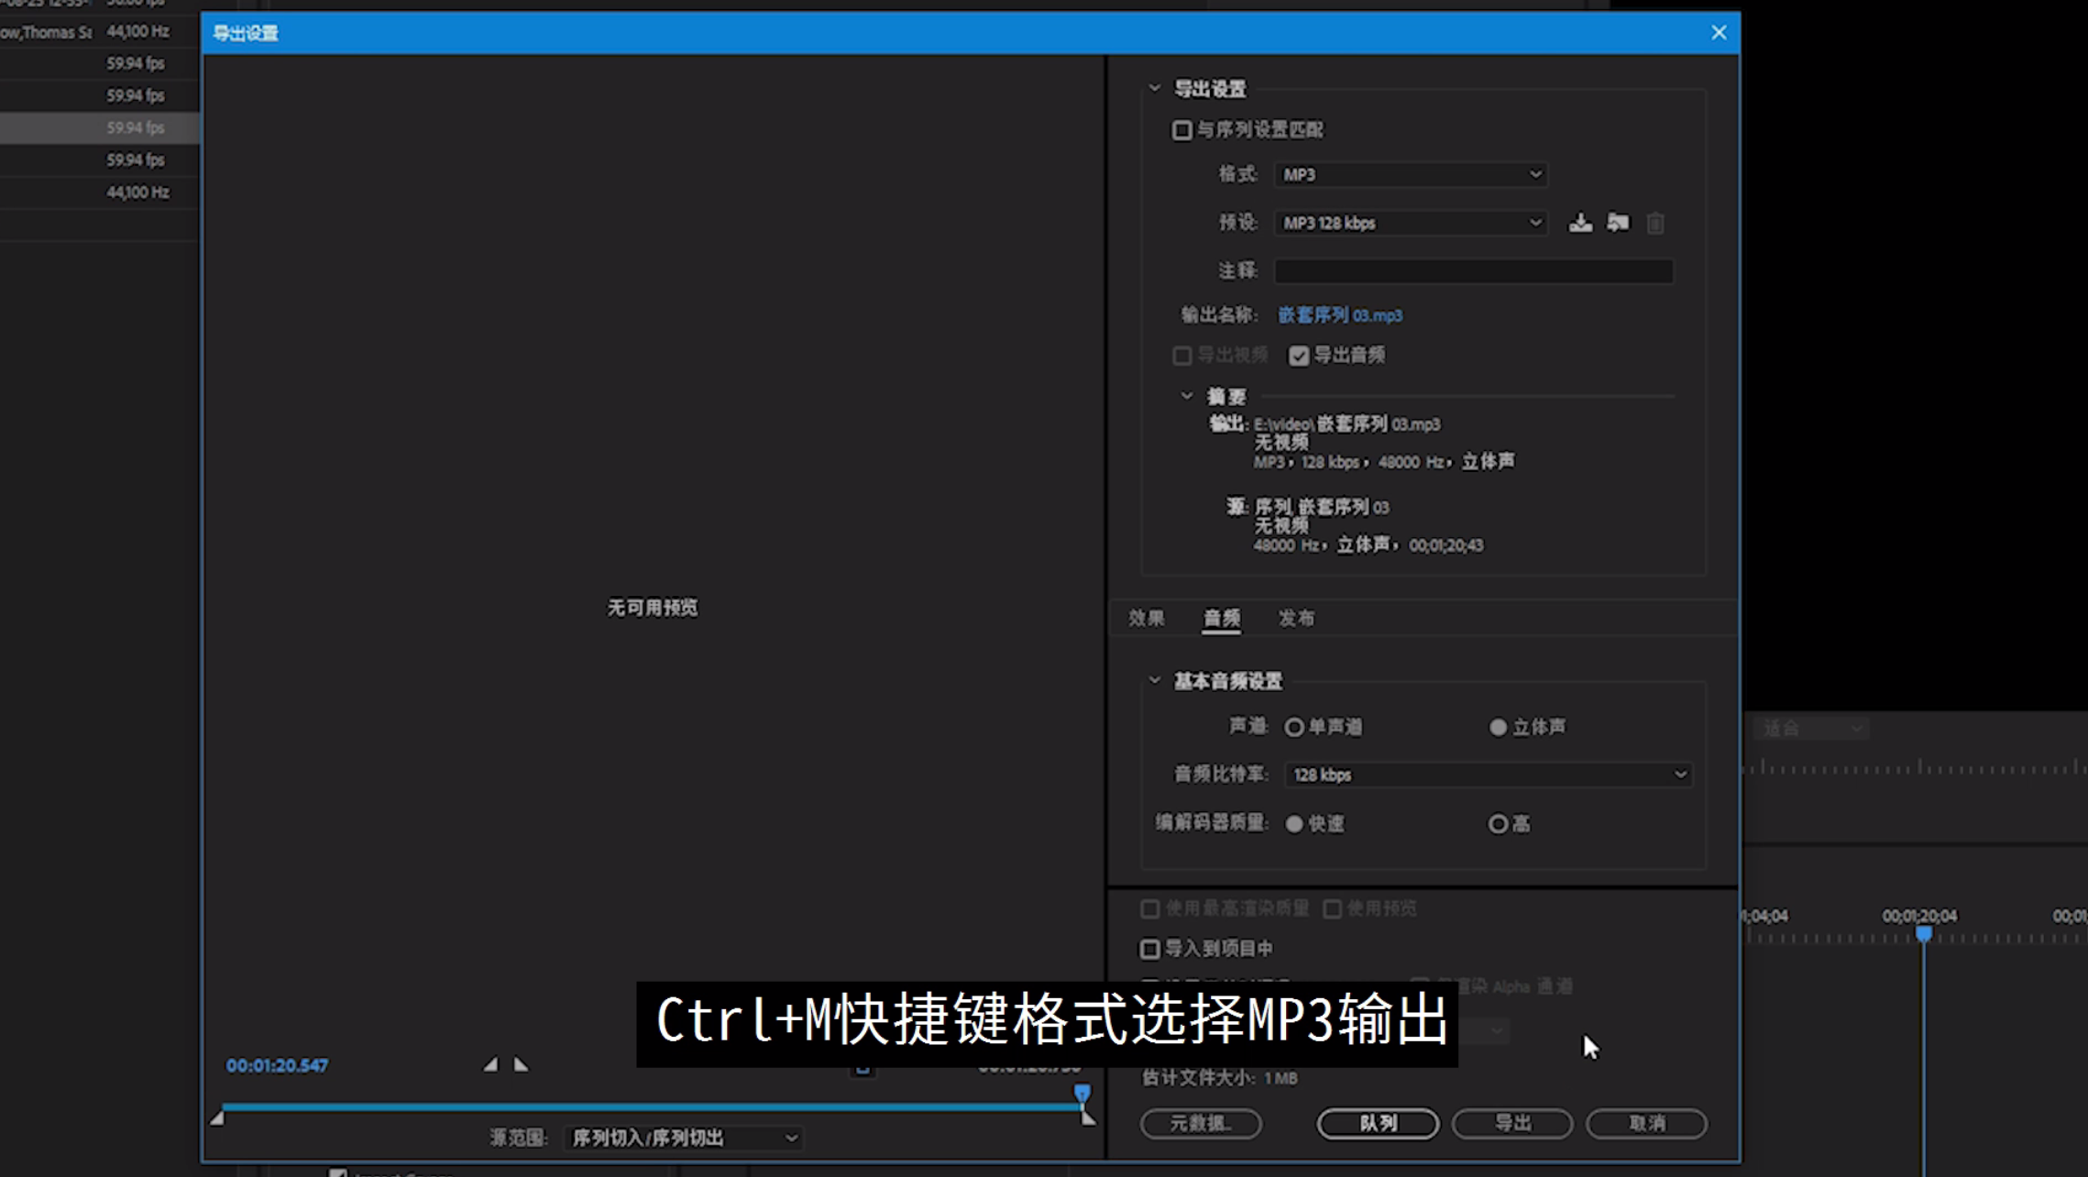Switch to the 发布 tab

(x=1296, y=619)
